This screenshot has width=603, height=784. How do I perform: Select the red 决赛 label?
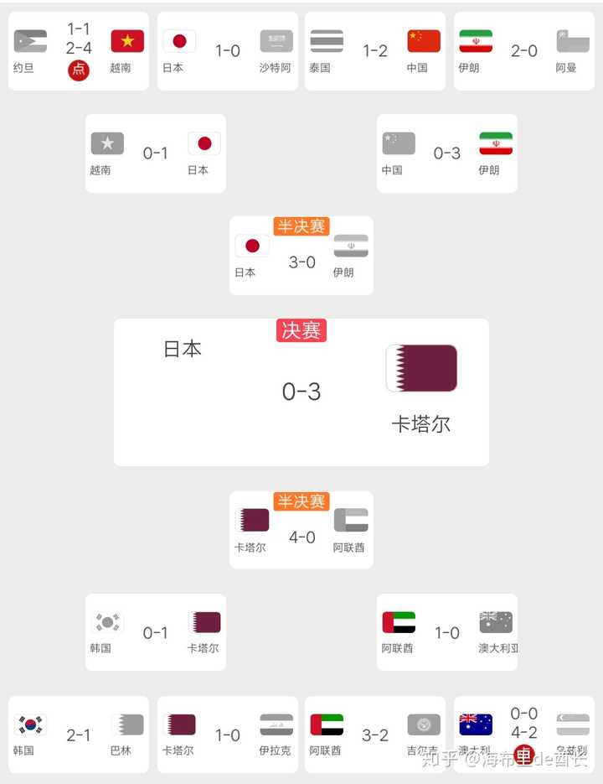pos(301,330)
